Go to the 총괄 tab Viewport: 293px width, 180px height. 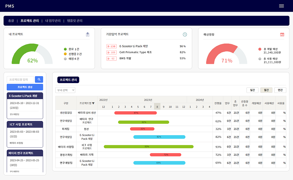(x=11, y=21)
